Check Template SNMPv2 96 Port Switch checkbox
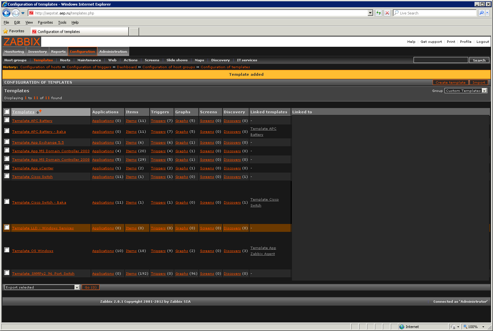The width and height of the screenshot is (493, 331). click(7, 273)
